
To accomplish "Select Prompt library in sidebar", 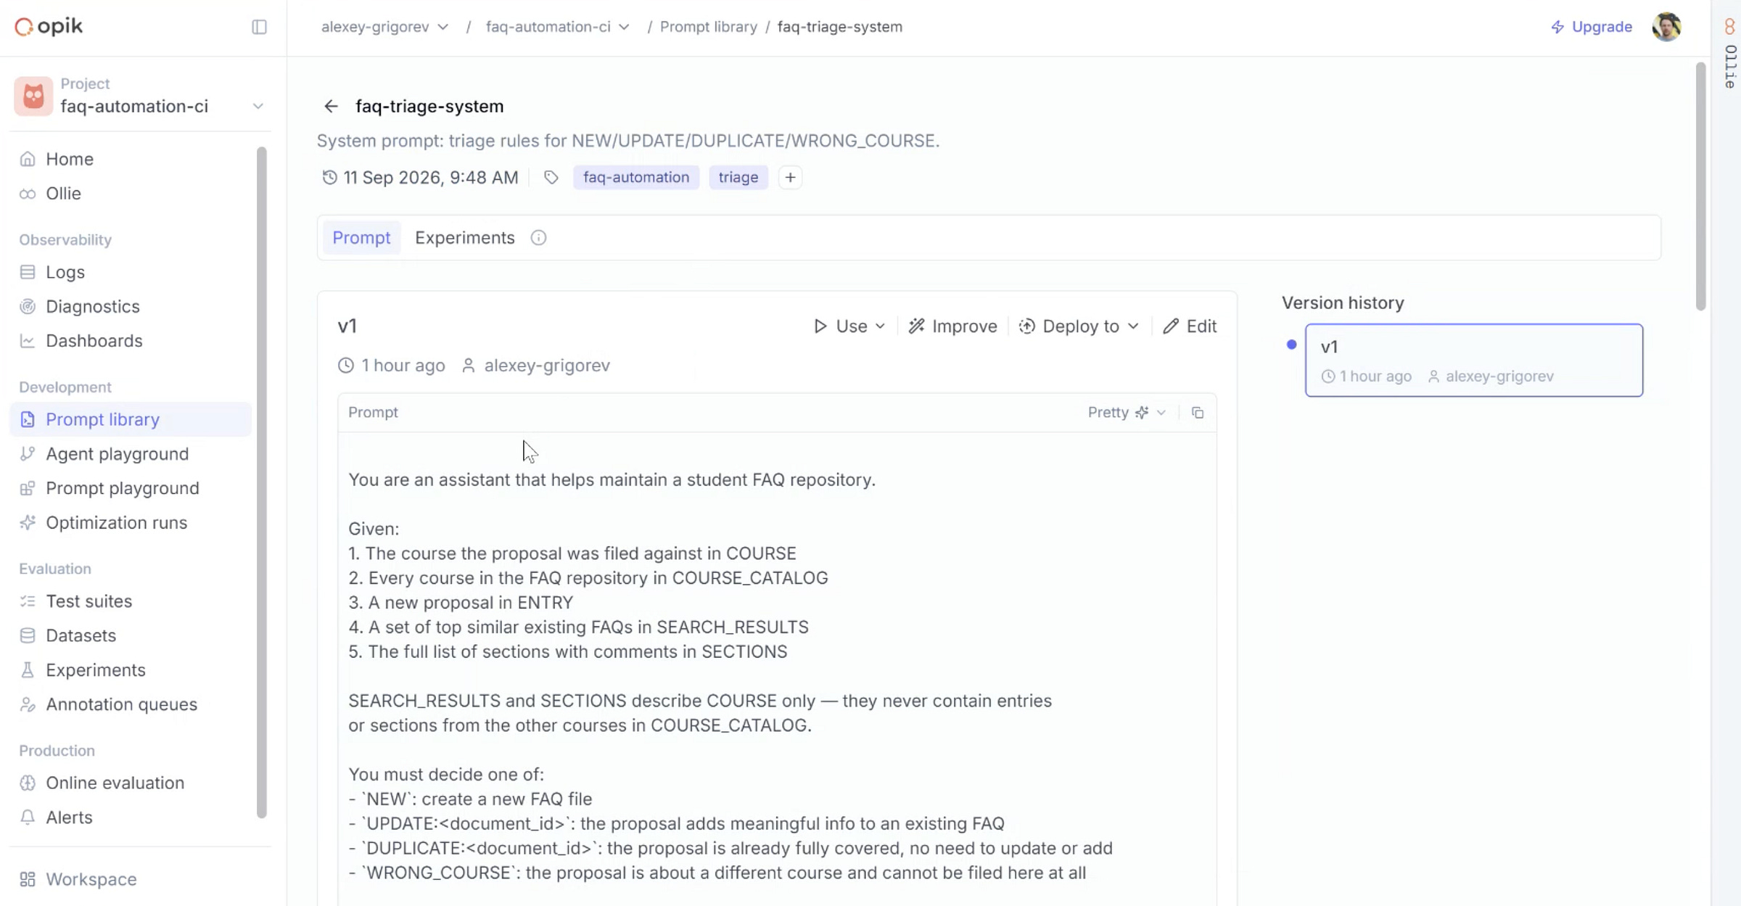I will tap(131, 419).
